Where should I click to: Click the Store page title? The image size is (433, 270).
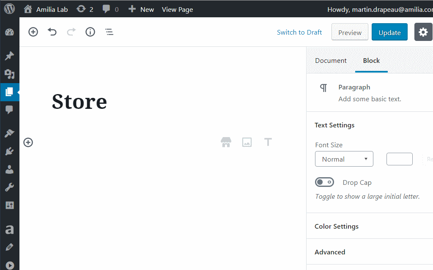79,101
